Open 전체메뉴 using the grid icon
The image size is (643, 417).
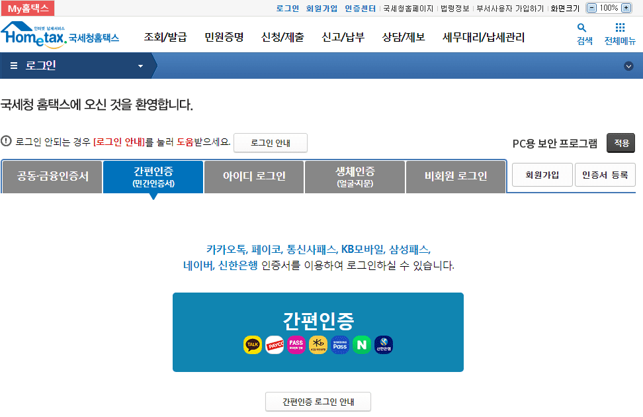pos(619,33)
